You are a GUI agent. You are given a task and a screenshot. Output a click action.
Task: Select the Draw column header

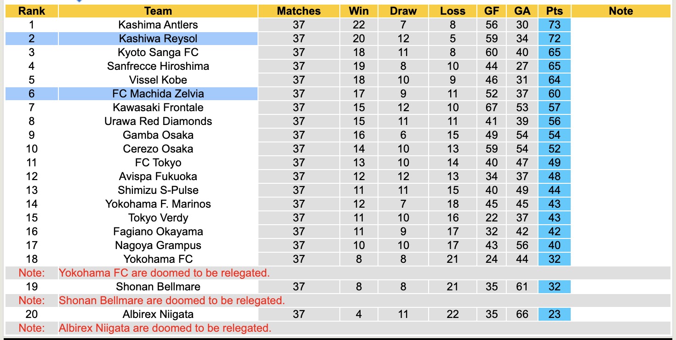click(403, 11)
